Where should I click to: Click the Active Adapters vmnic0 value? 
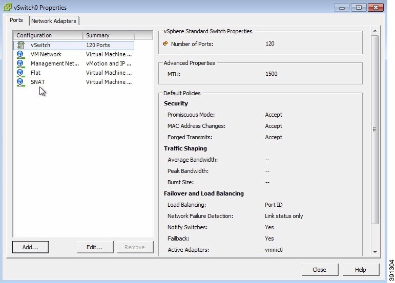pyautogui.click(x=274, y=250)
